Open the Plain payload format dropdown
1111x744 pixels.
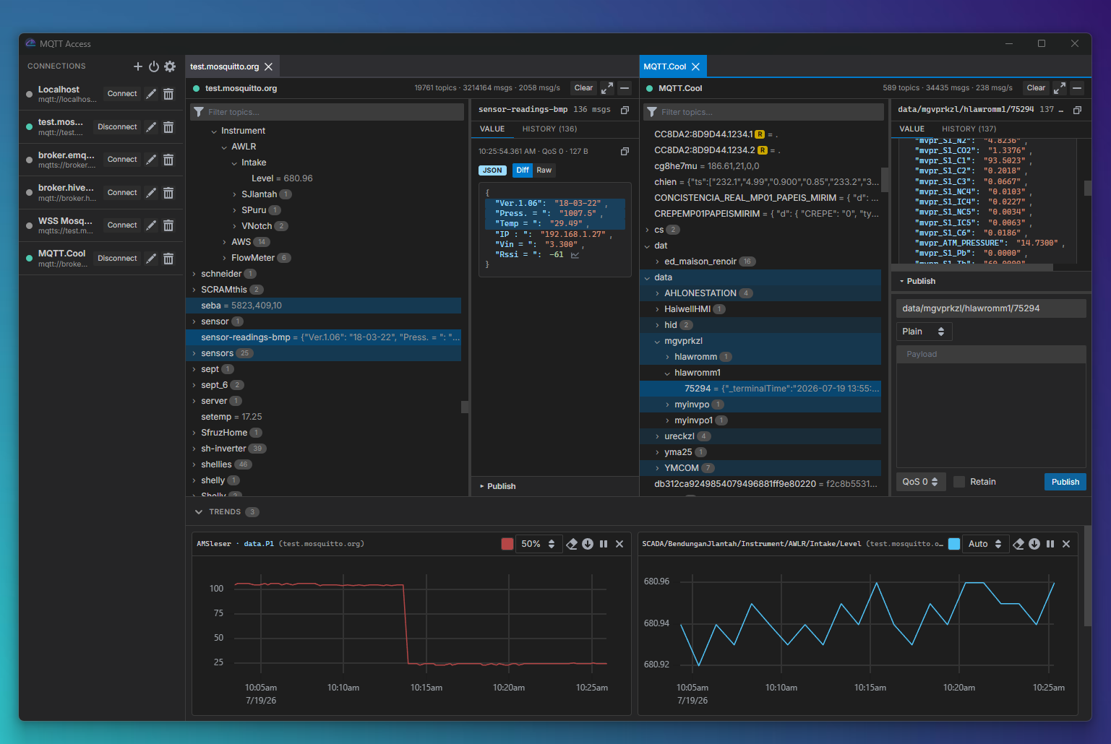[x=925, y=332]
